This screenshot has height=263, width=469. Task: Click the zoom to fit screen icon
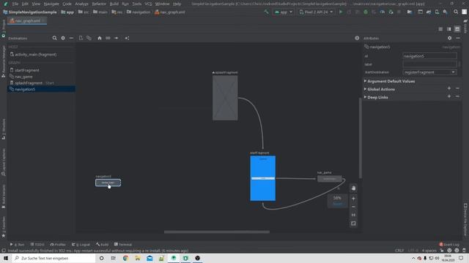[353, 224]
